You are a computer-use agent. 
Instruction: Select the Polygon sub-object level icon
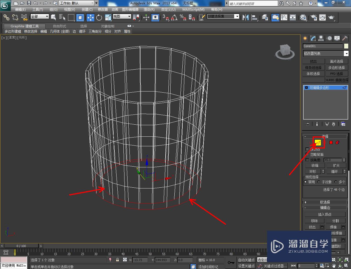(x=331, y=142)
